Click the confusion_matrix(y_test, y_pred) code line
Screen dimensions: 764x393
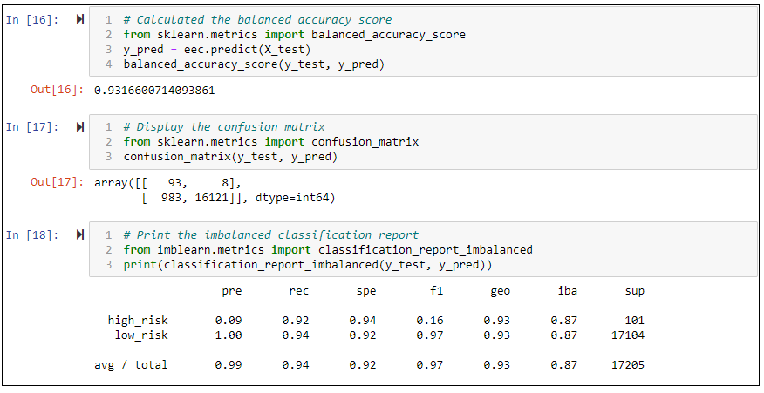tap(230, 157)
